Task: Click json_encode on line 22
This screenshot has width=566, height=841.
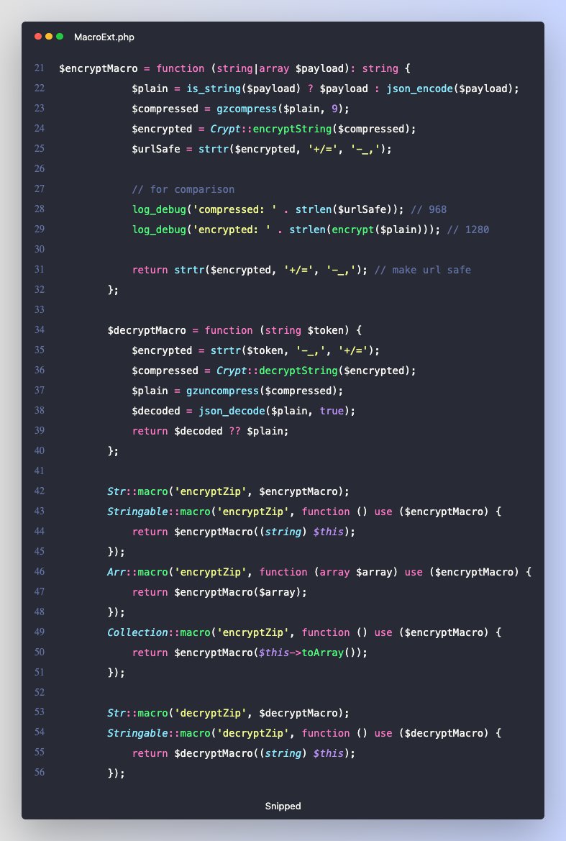Action: pos(420,88)
